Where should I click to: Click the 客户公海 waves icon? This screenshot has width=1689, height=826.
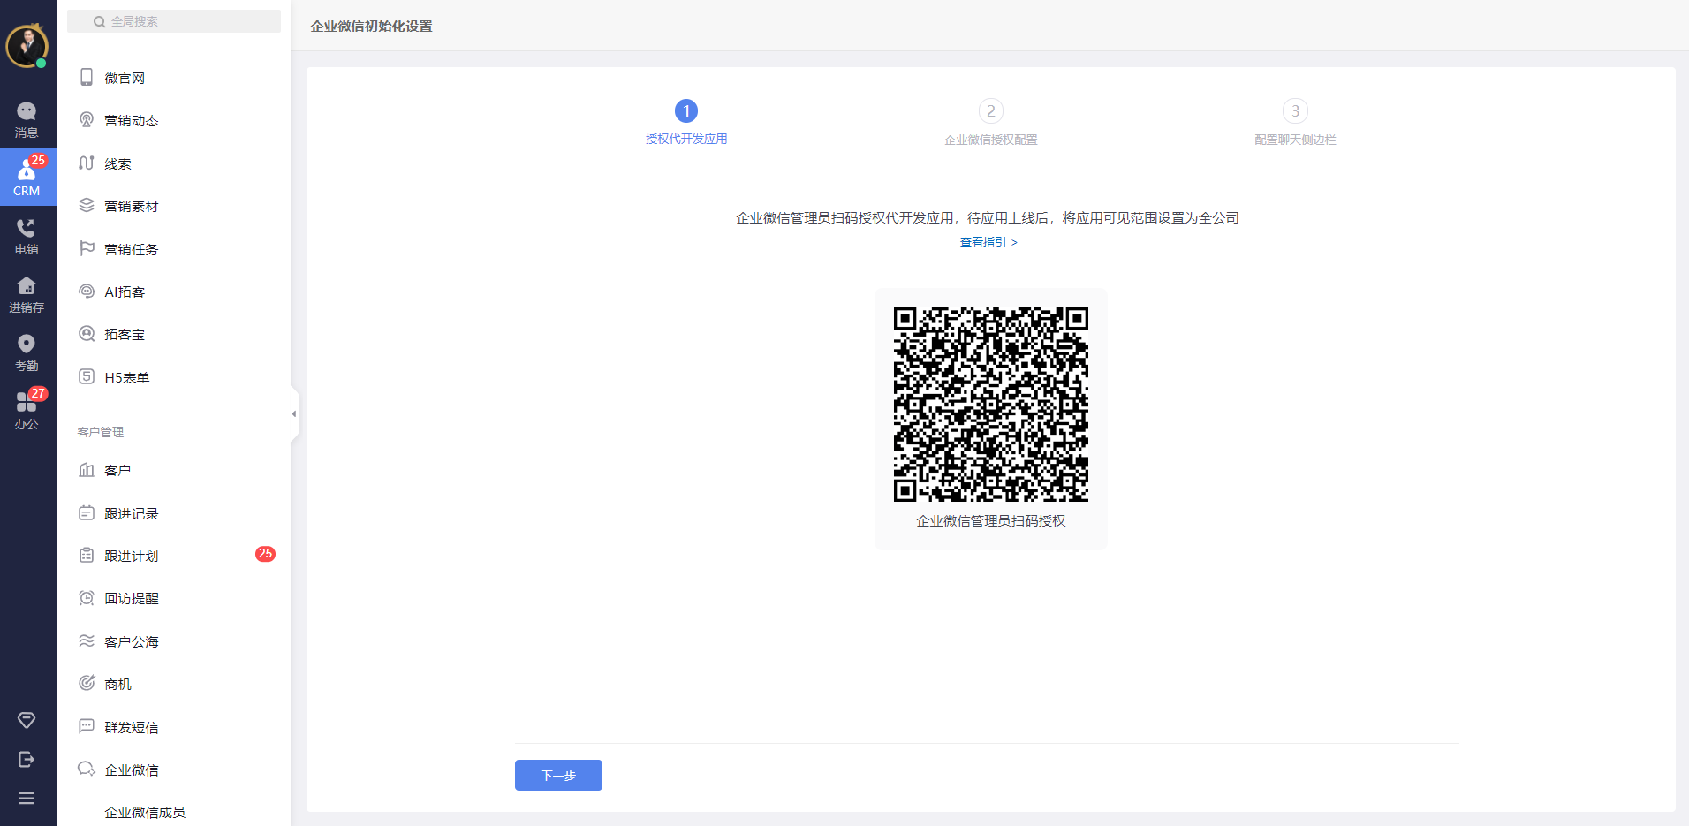coord(87,641)
